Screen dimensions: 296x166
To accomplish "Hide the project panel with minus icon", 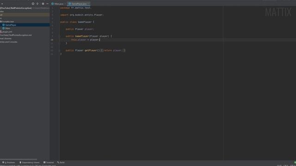I will (47, 4).
